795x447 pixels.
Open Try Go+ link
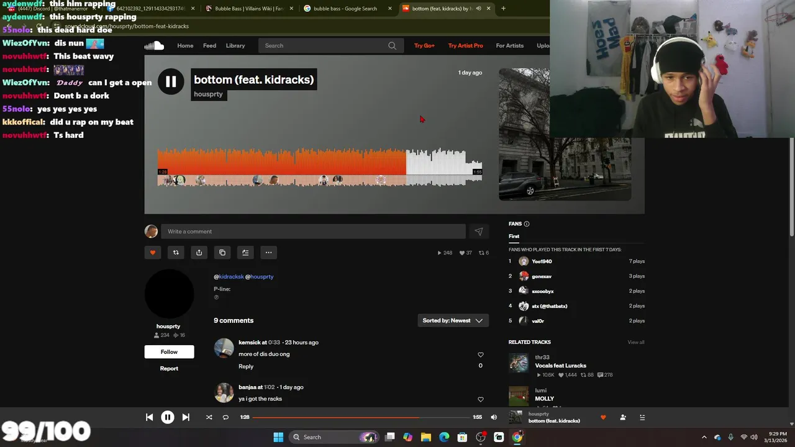pyautogui.click(x=424, y=45)
